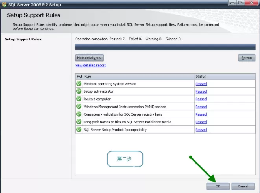
Task: Select 'SQL Server Setup Product Incompatibility' text
Action: [115, 130]
